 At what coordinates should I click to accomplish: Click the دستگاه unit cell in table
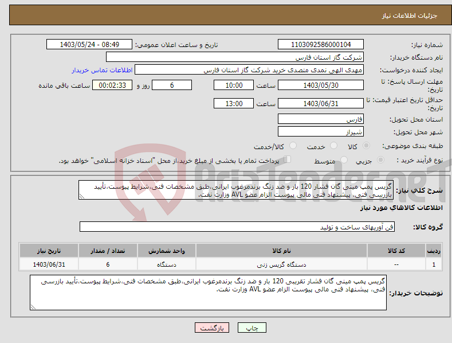click(167, 264)
